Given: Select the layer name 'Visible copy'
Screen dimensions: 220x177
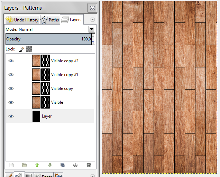Looking at the screenshot, I should point(62,88).
